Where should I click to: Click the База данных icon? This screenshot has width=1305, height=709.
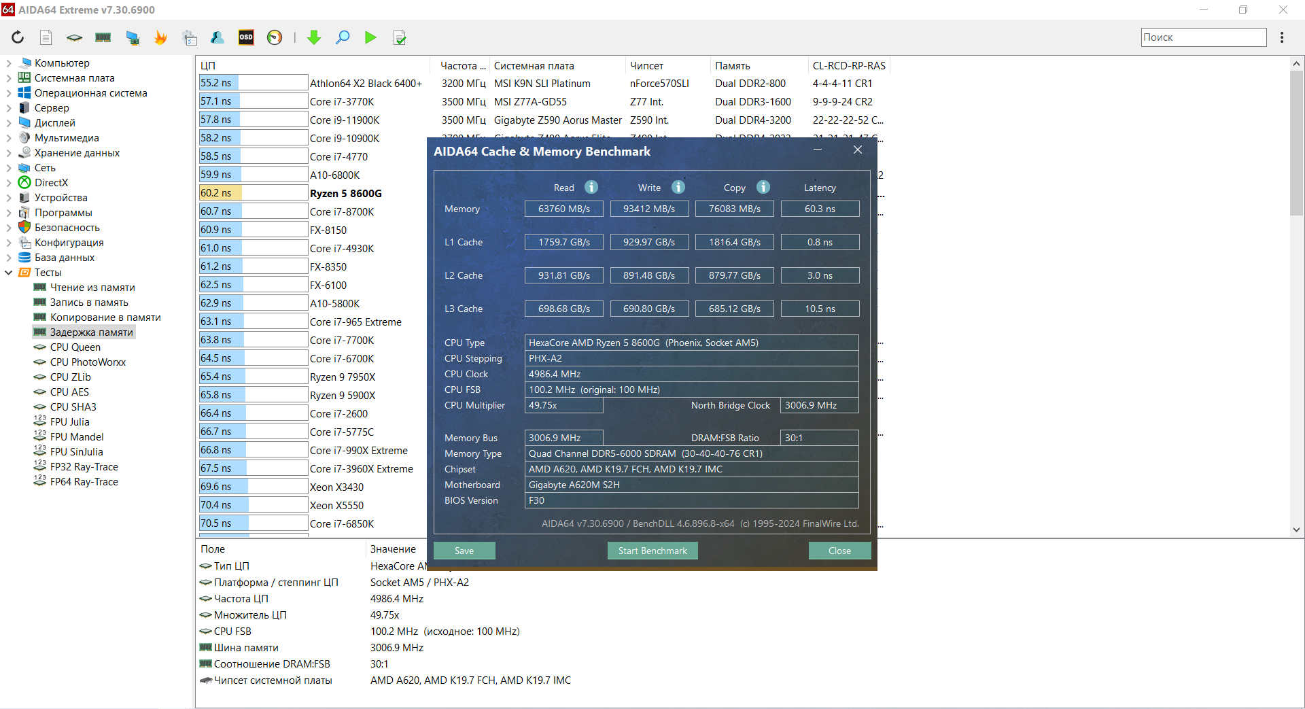(24, 257)
